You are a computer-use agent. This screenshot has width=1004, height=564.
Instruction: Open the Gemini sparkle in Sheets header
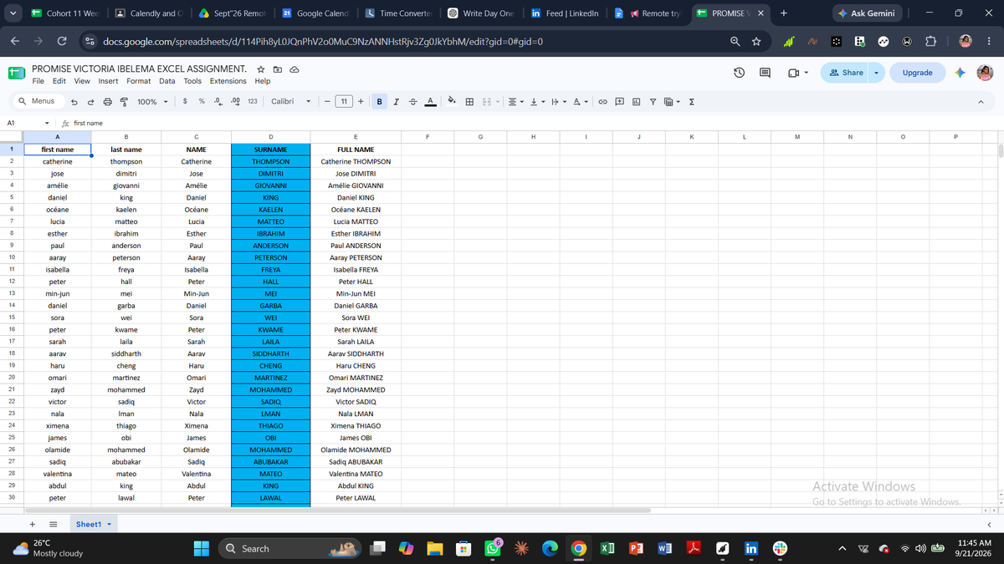tap(960, 73)
